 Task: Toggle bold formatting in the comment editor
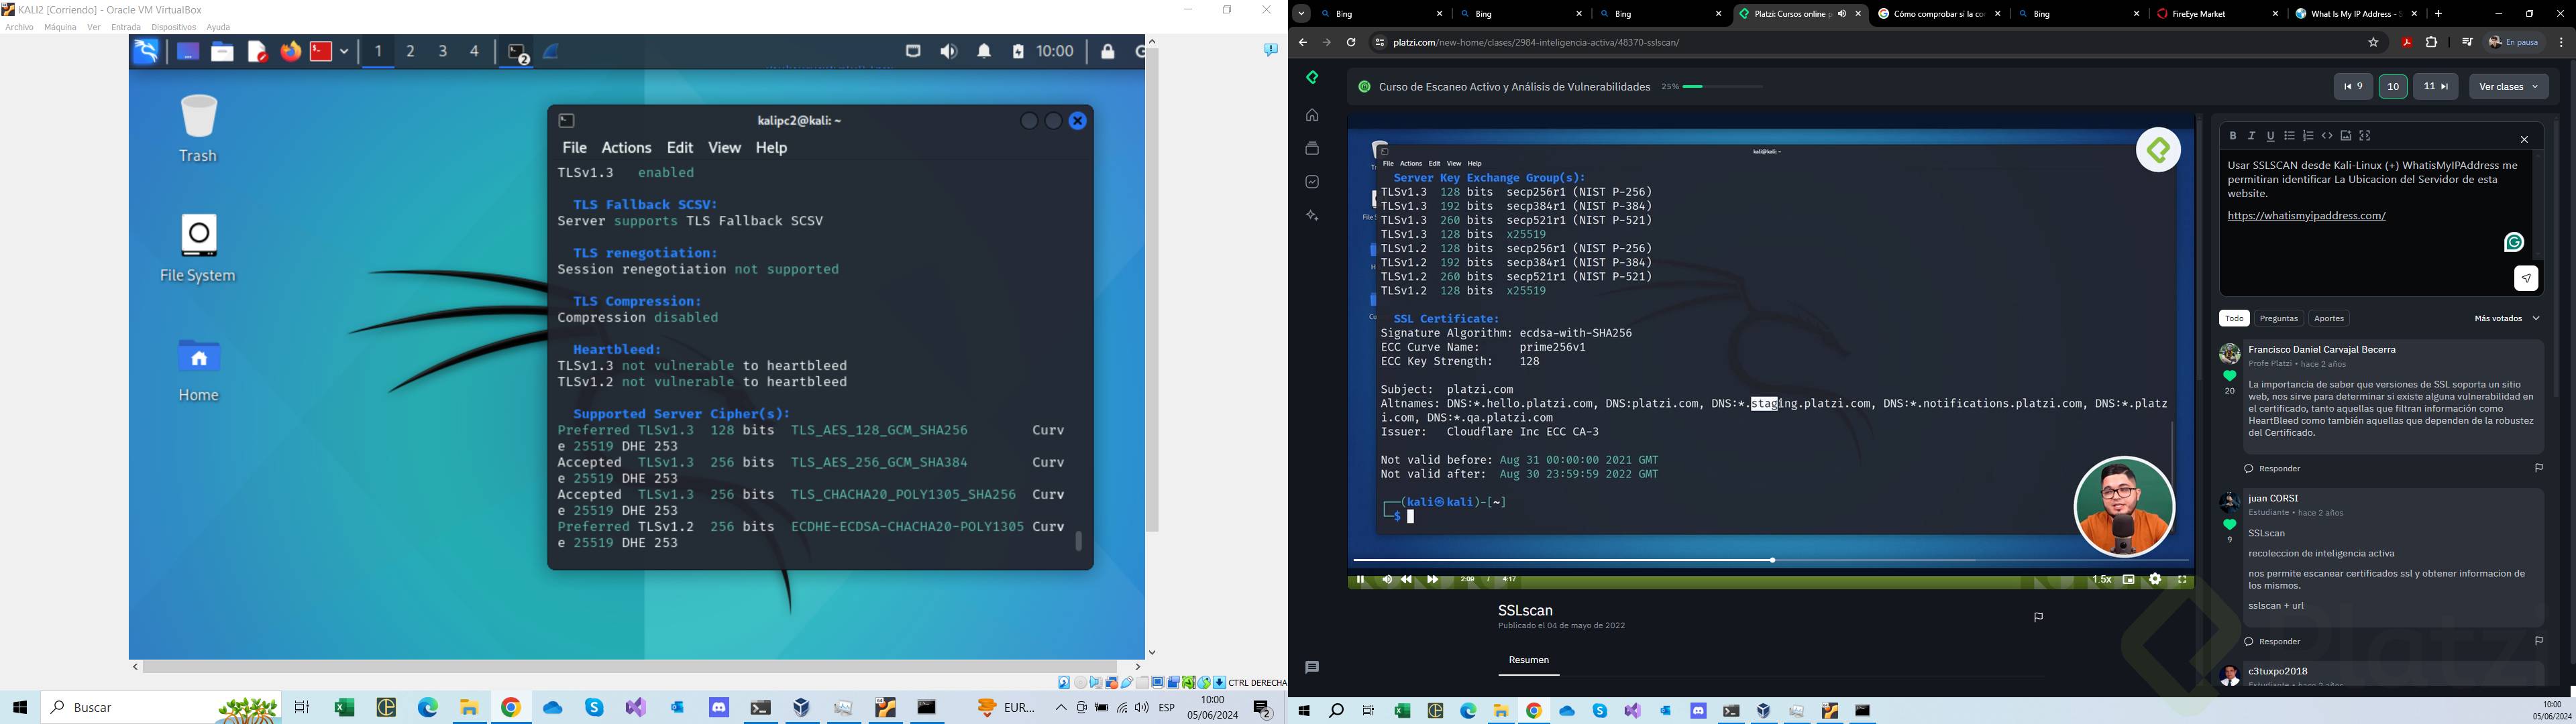(x=2232, y=136)
